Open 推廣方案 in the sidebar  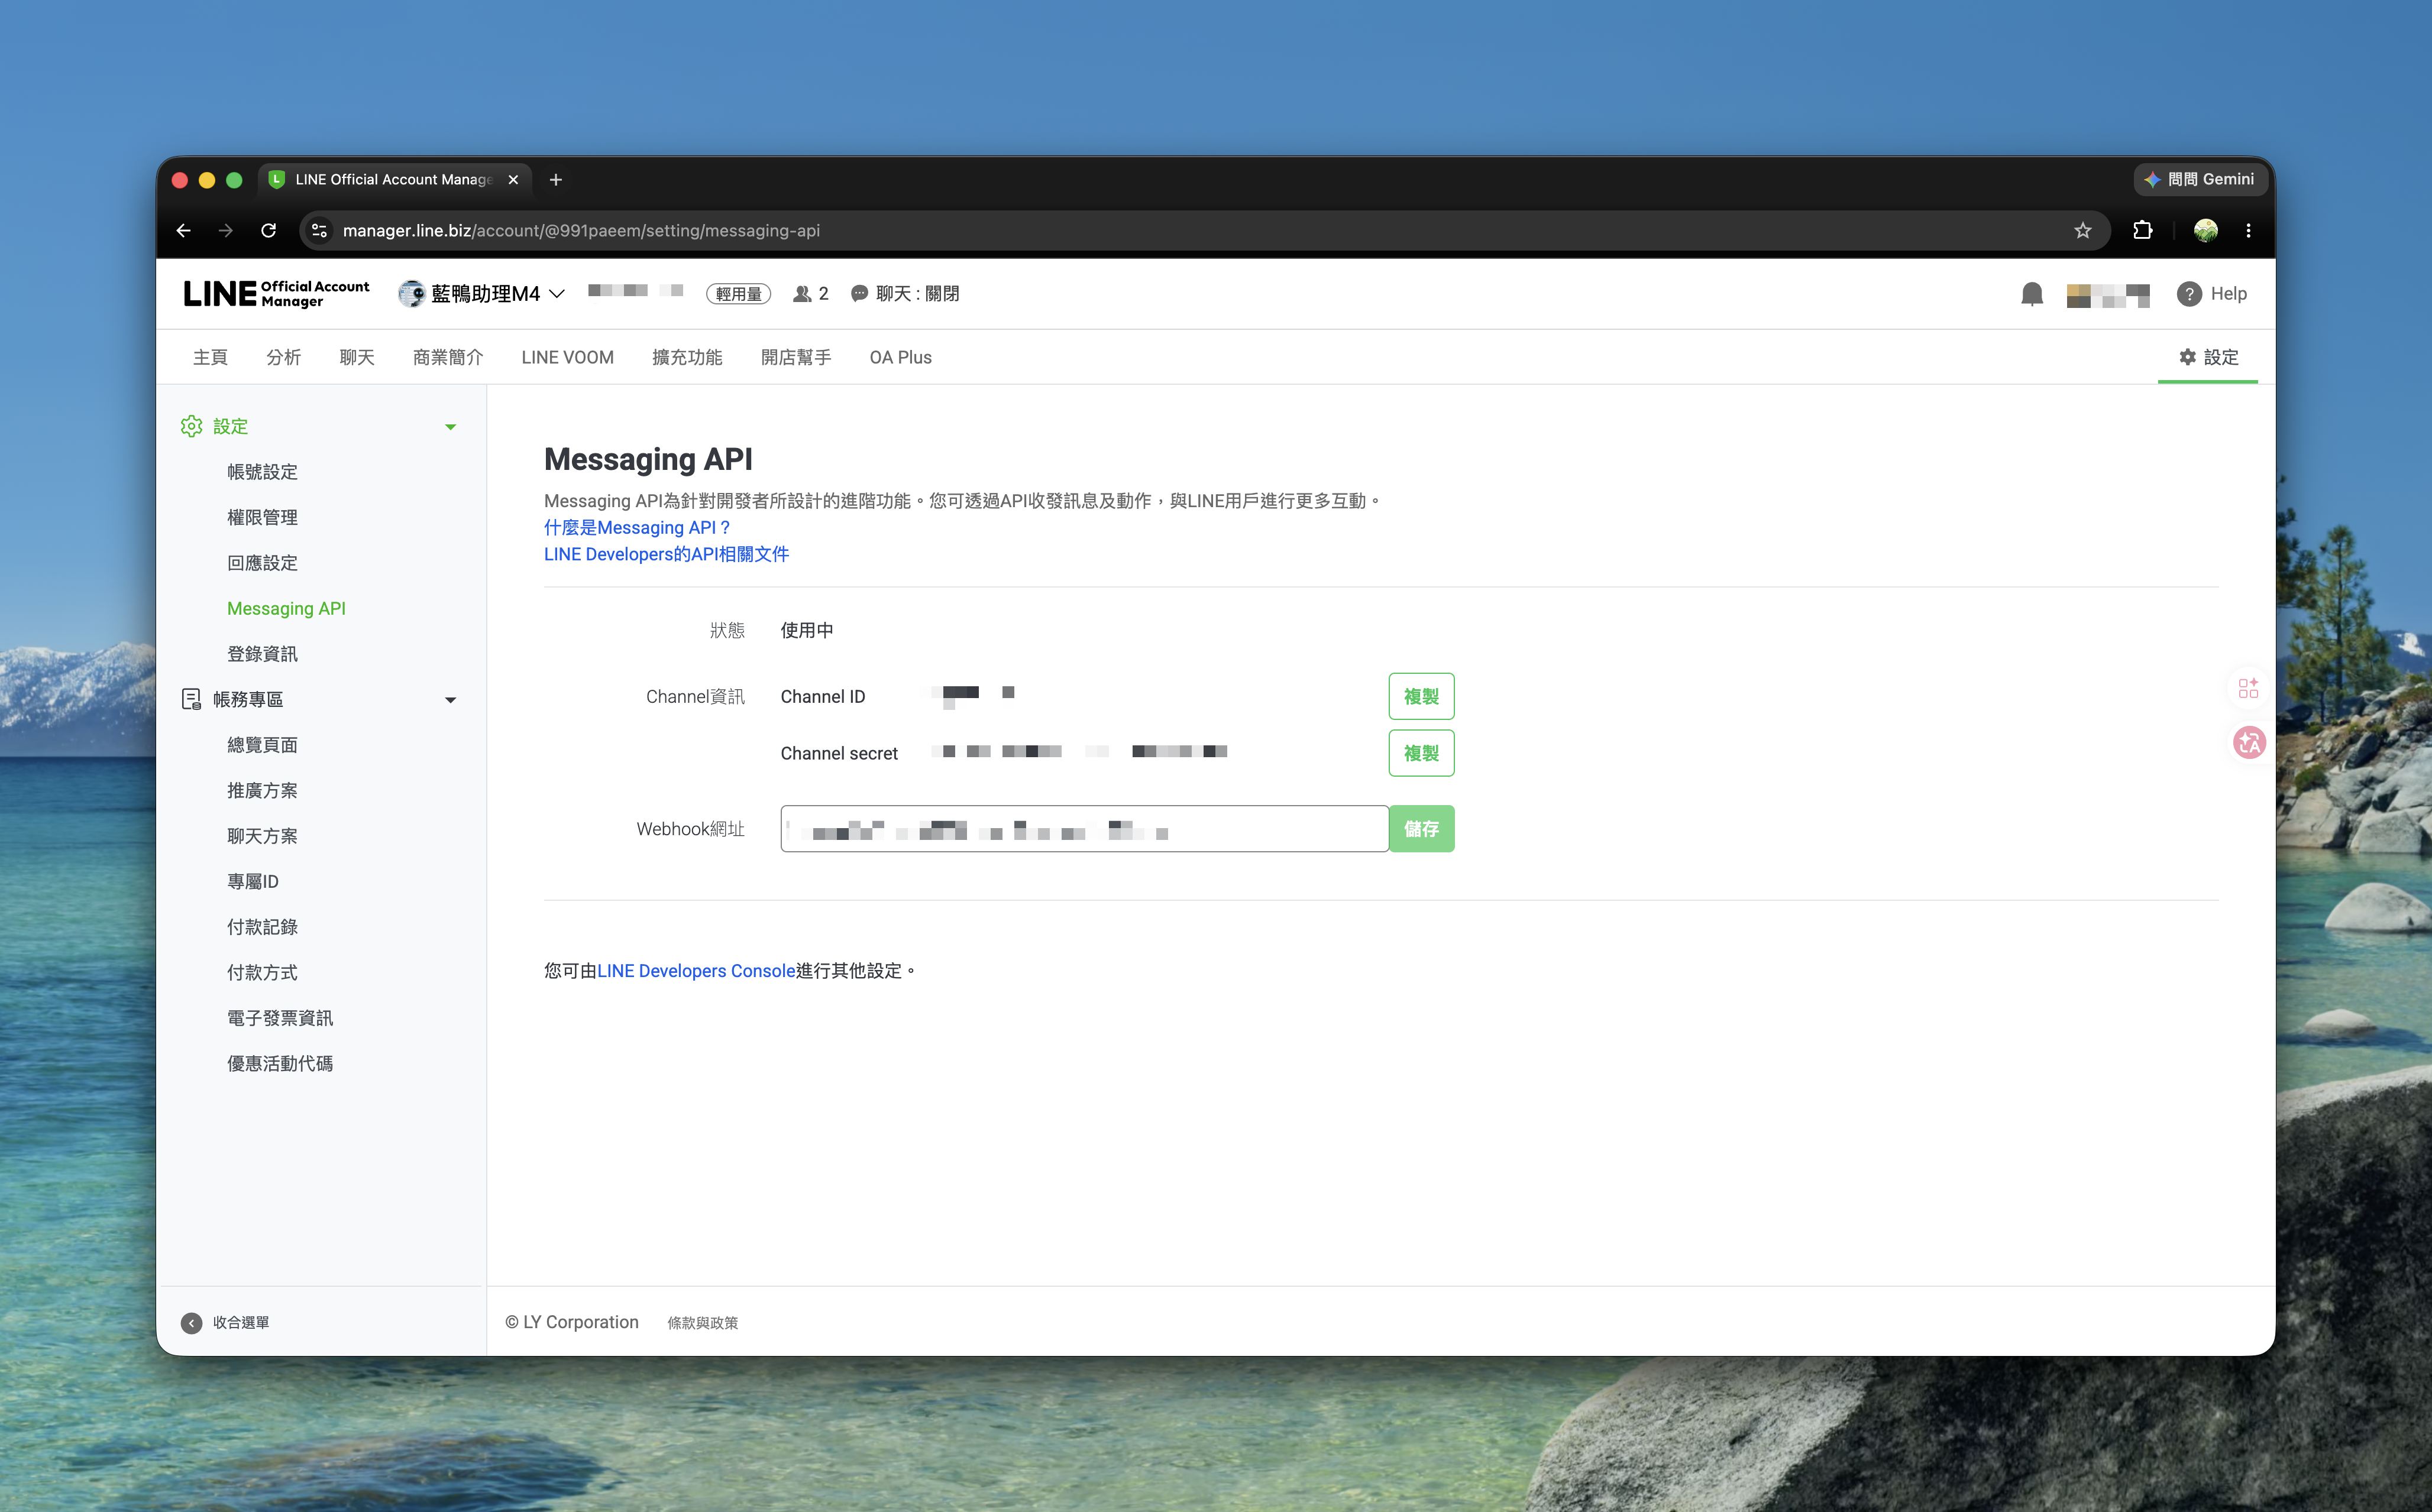point(262,790)
